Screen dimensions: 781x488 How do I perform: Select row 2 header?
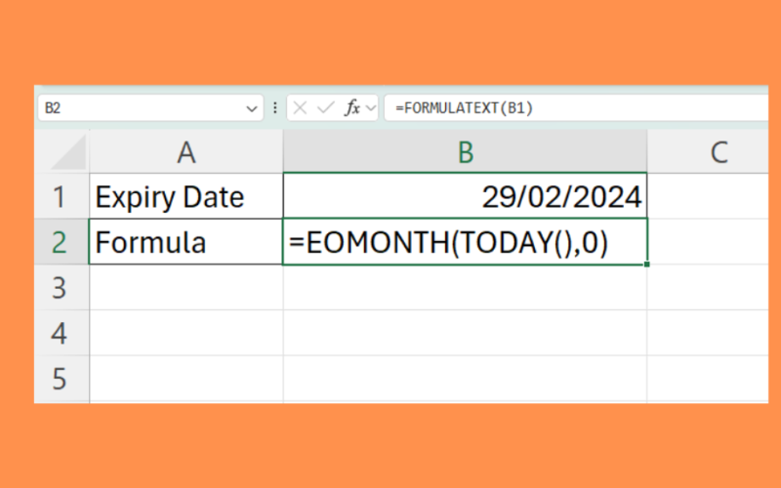tap(61, 242)
